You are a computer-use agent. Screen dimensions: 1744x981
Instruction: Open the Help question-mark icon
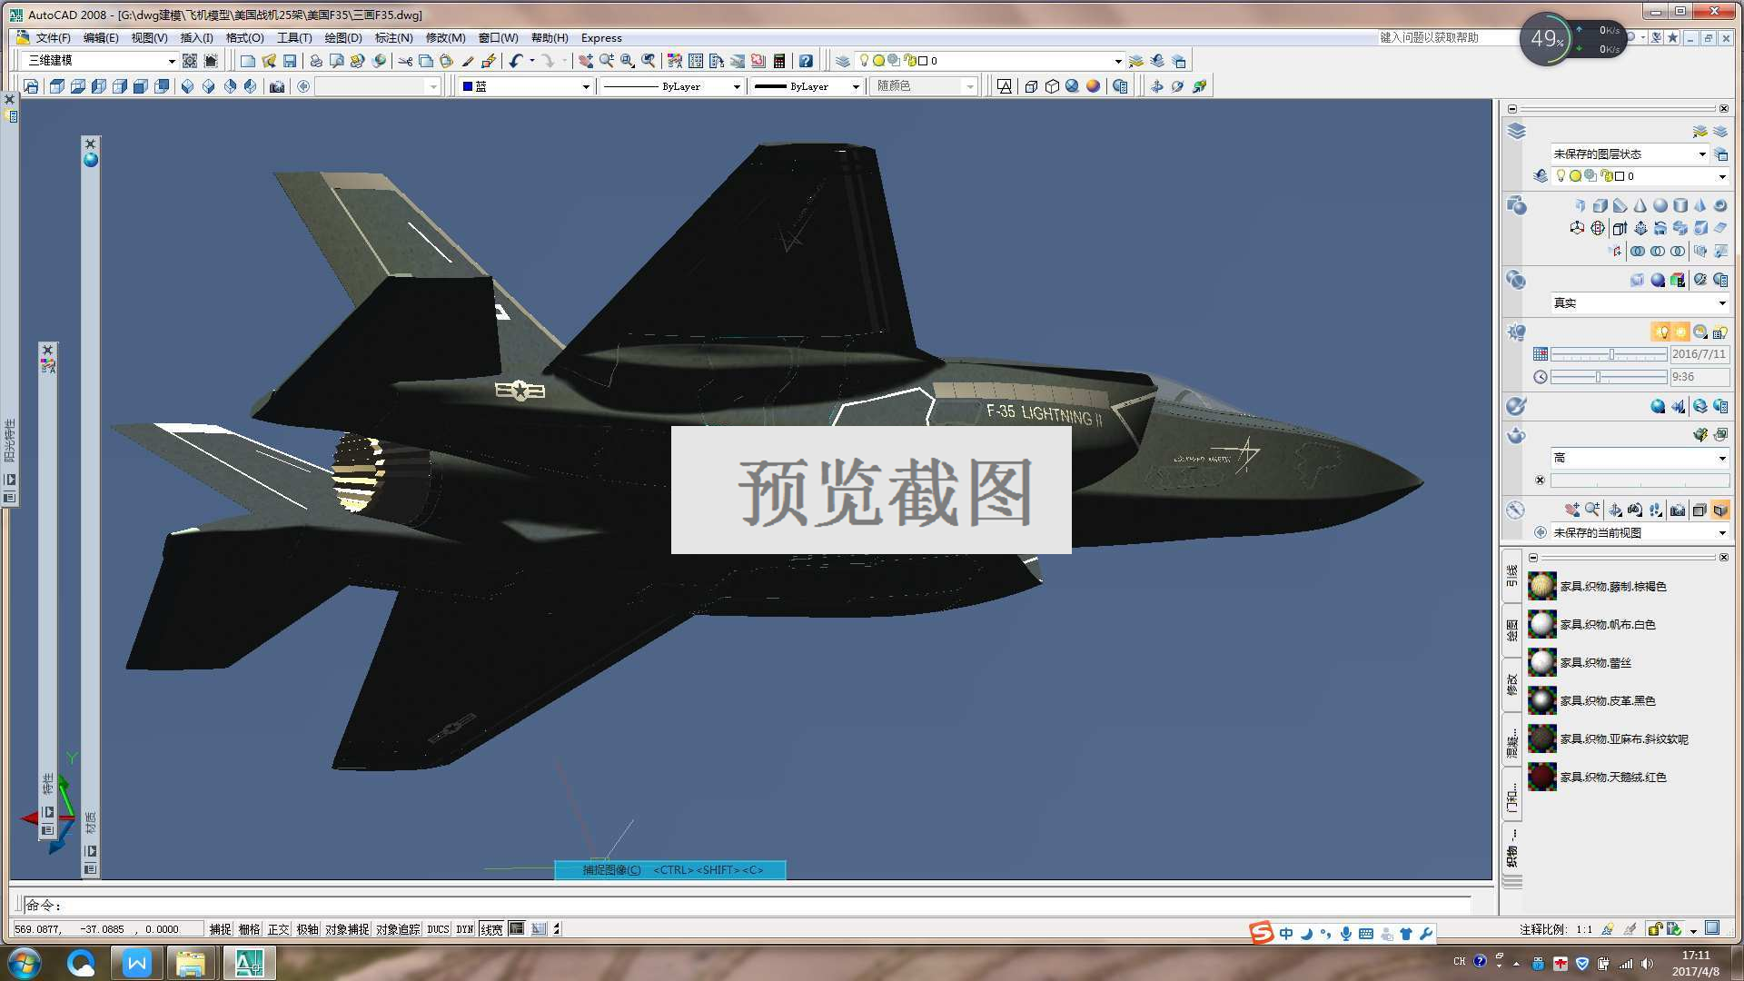coord(806,61)
